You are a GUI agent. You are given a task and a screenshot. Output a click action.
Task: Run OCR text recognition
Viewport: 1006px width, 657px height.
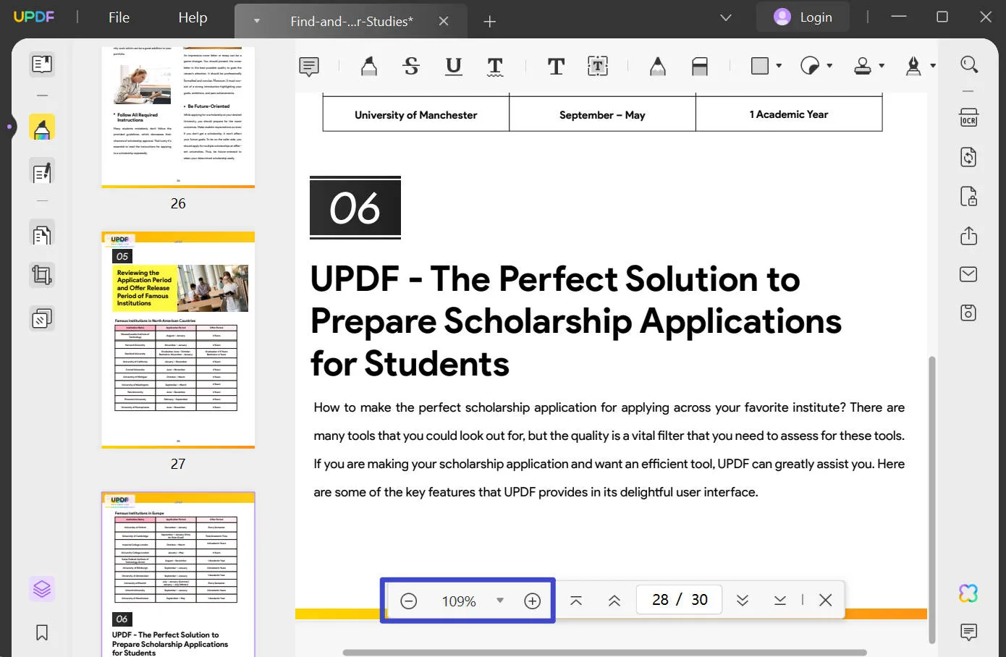[969, 117]
